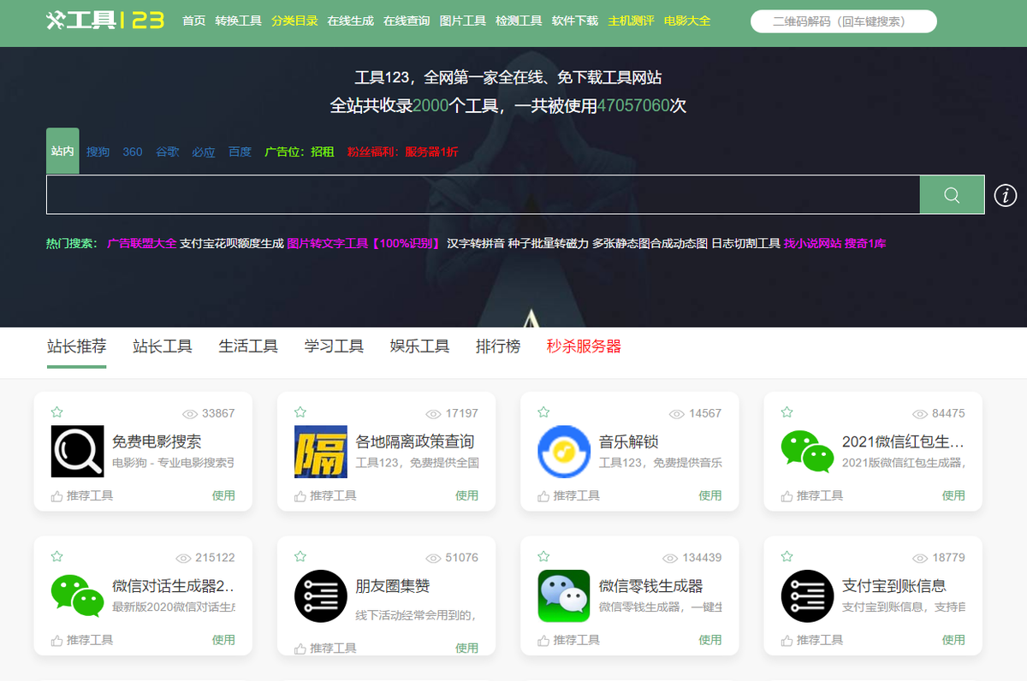
Task: Click thumbs-up icon on 微信对话生成器 card
Action: point(57,640)
